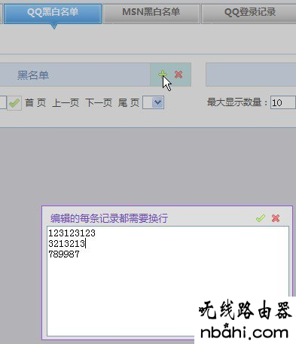Cancel the edit dialog with red X
The height and width of the screenshot is (344, 296).
click(x=276, y=218)
